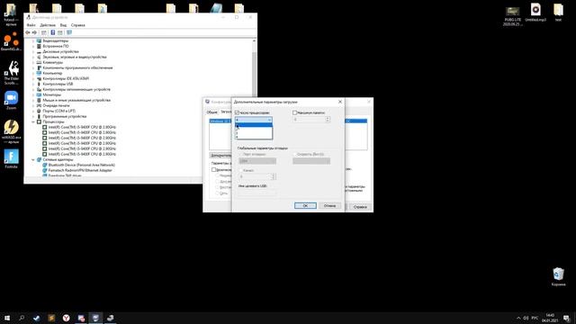Expand the Контроллеры IDE ATA/ATAPI node
The height and width of the screenshot is (324, 576).
(x=33, y=78)
